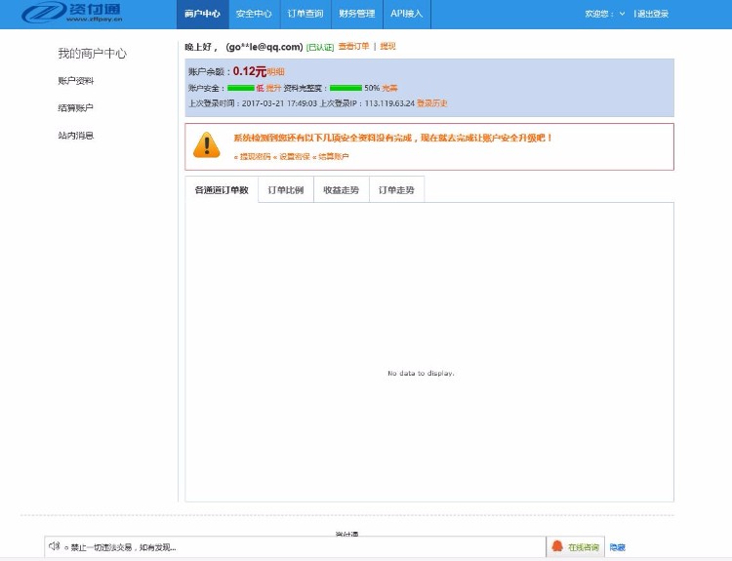The width and height of the screenshot is (732, 561).
Task: Click 结算账户 in the warning box
Action: (x=334, y=157)
